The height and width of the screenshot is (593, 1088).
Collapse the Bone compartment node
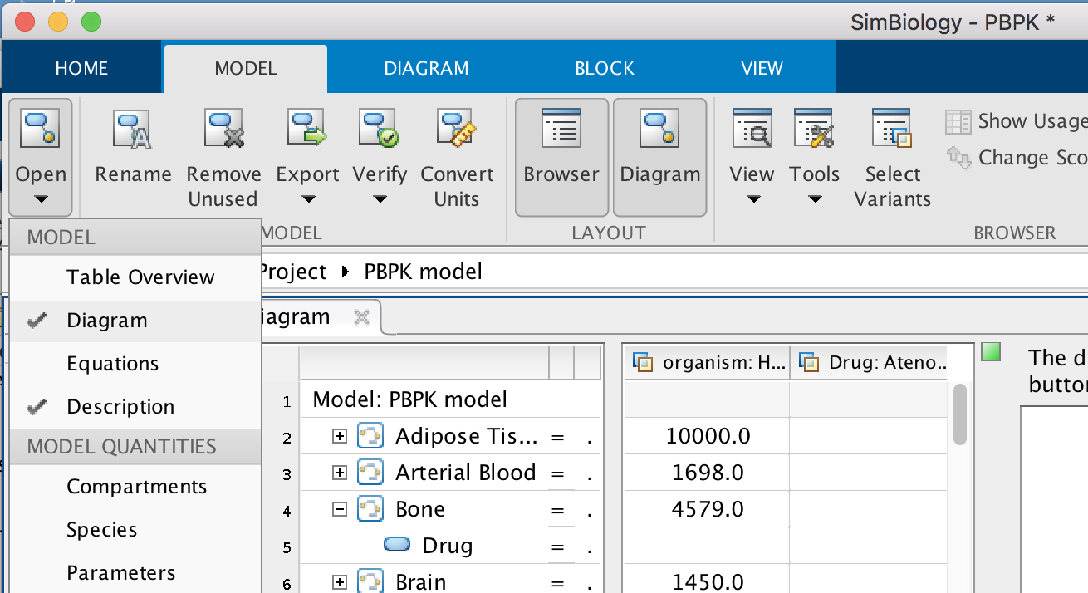tap(339, 509)
